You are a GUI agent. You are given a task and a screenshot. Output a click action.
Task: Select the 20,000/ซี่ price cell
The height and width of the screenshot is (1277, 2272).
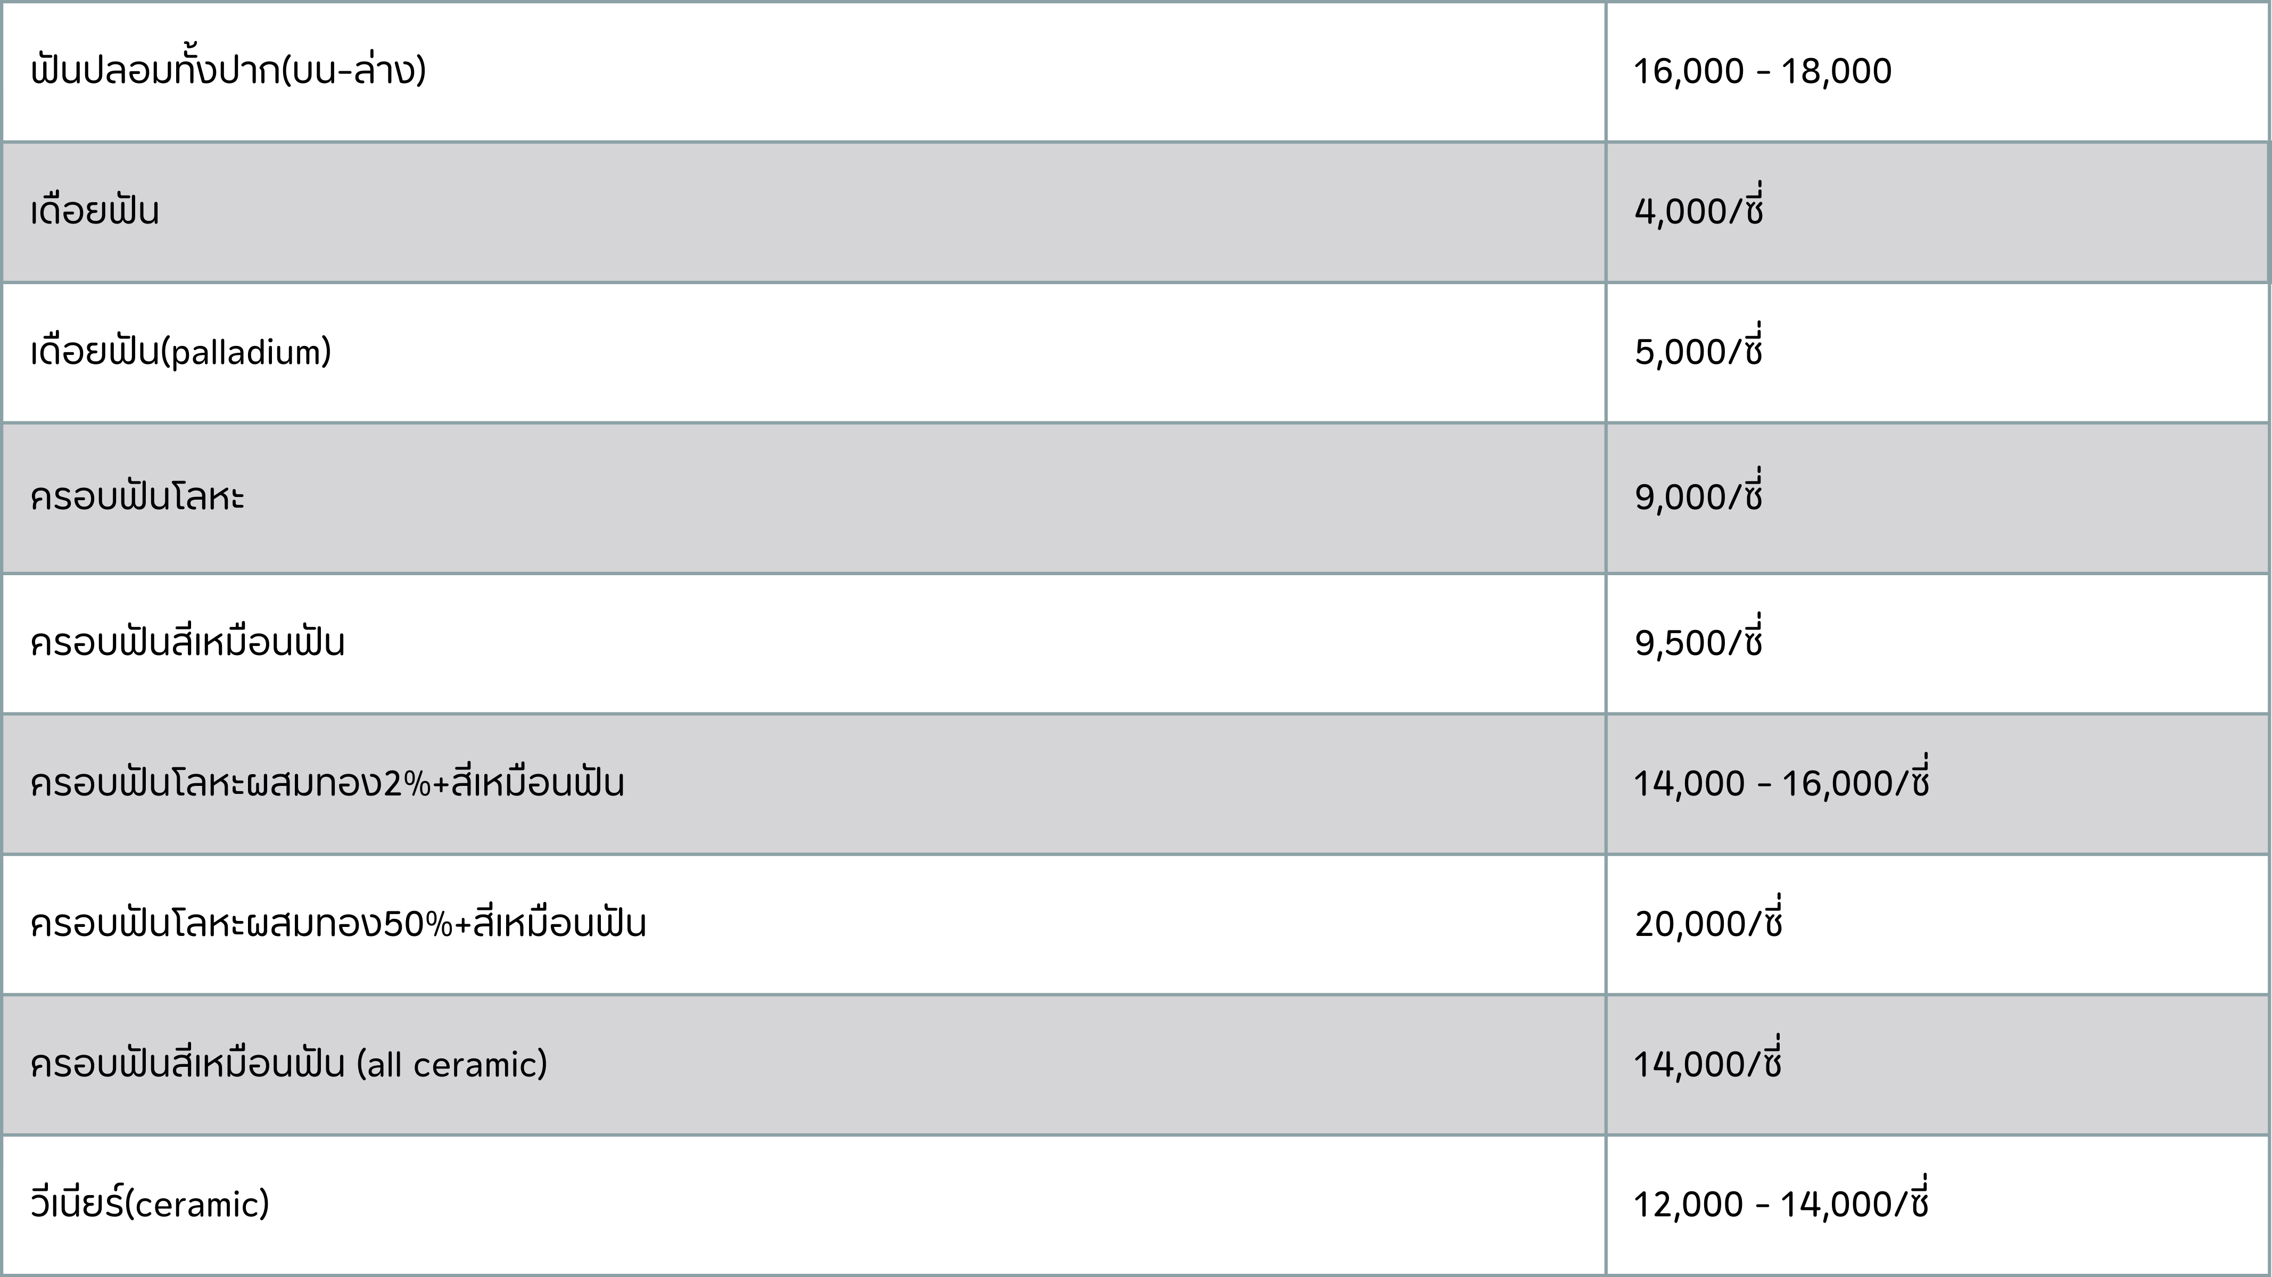coord(1708,924)
